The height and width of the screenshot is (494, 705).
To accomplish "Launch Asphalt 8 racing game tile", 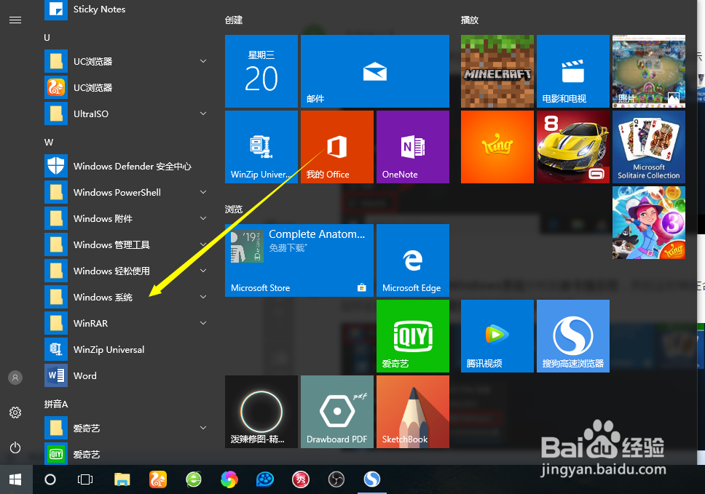I will pyautogui.click(x=573, y=147).
